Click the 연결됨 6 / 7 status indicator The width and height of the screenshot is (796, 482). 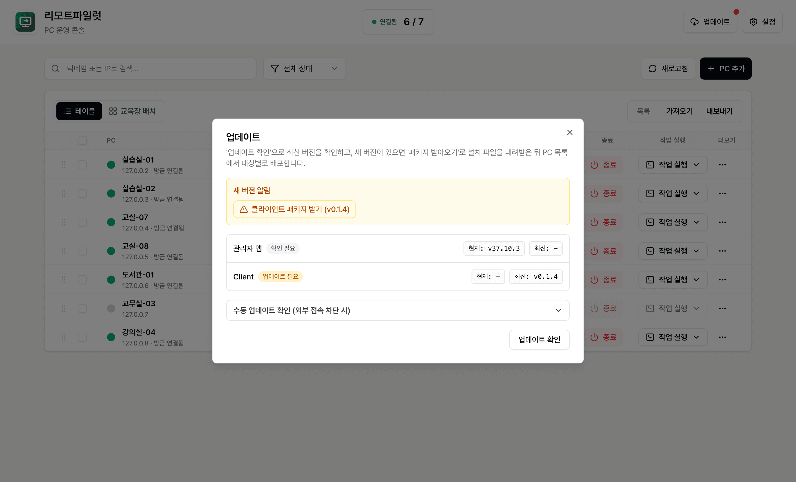(x=398, y=22)
